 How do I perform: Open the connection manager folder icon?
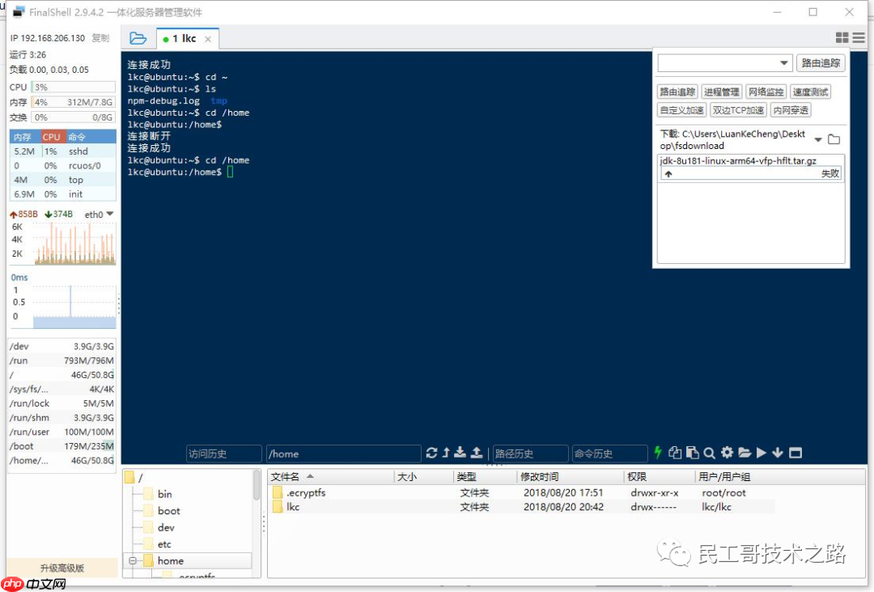pyautogui.click(x=138, y=39)
